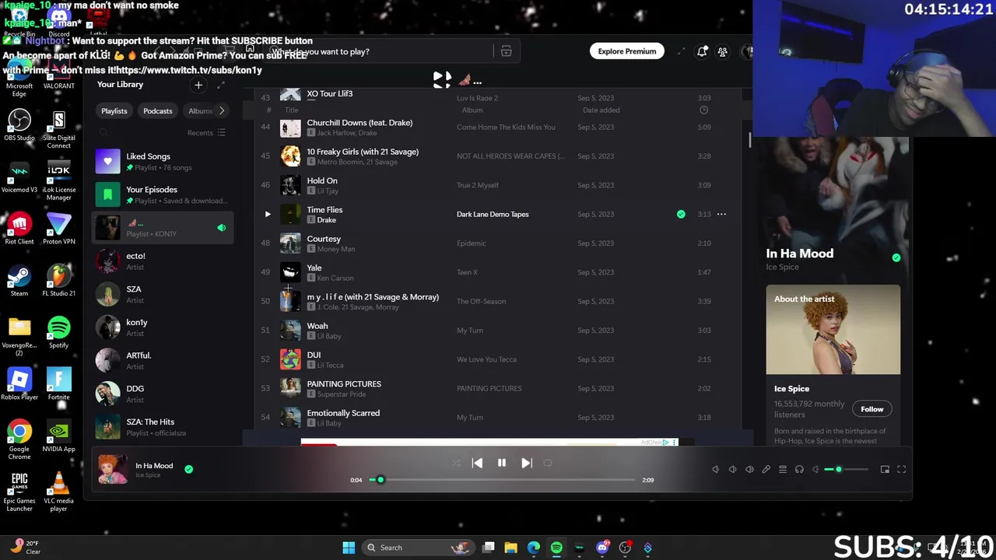
Task: Open the ecto! artist page
Action: pos(163,261)
